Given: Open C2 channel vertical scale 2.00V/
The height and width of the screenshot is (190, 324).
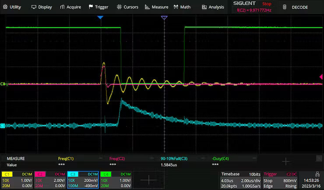Looking at the screenshot, I should pyautogui.click(x=59, y=180).
